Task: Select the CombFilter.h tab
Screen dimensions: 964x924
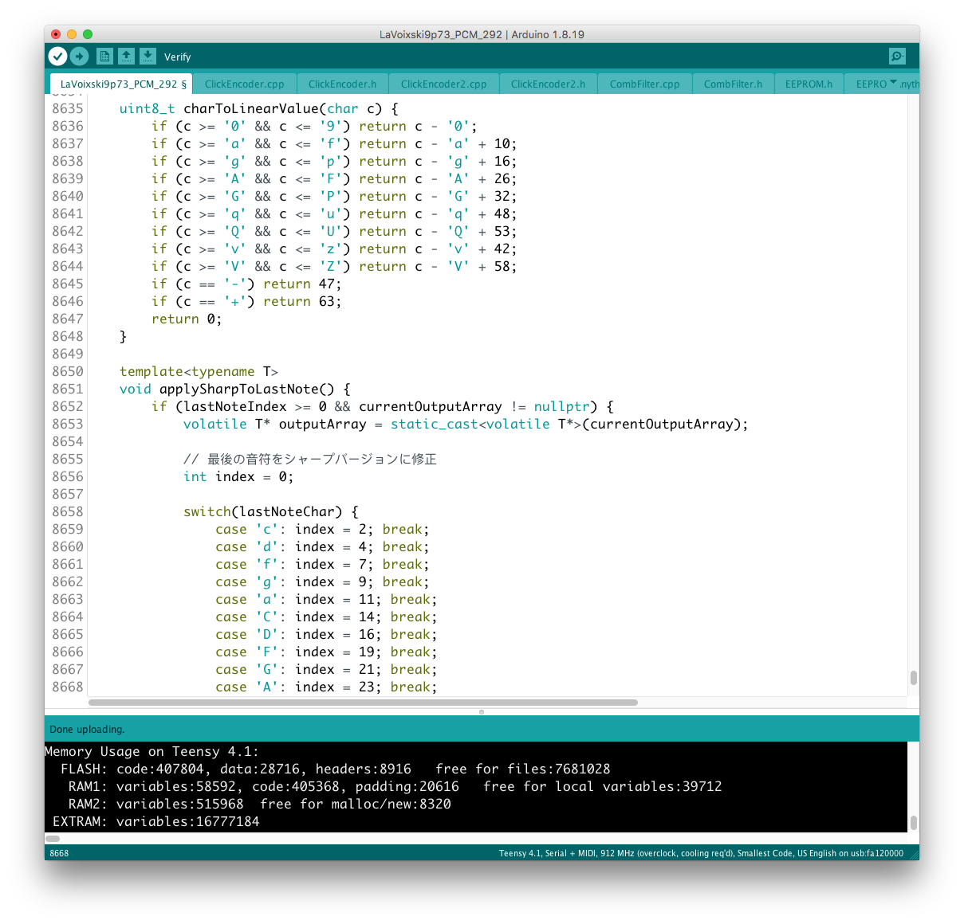Action: (733, 84)
